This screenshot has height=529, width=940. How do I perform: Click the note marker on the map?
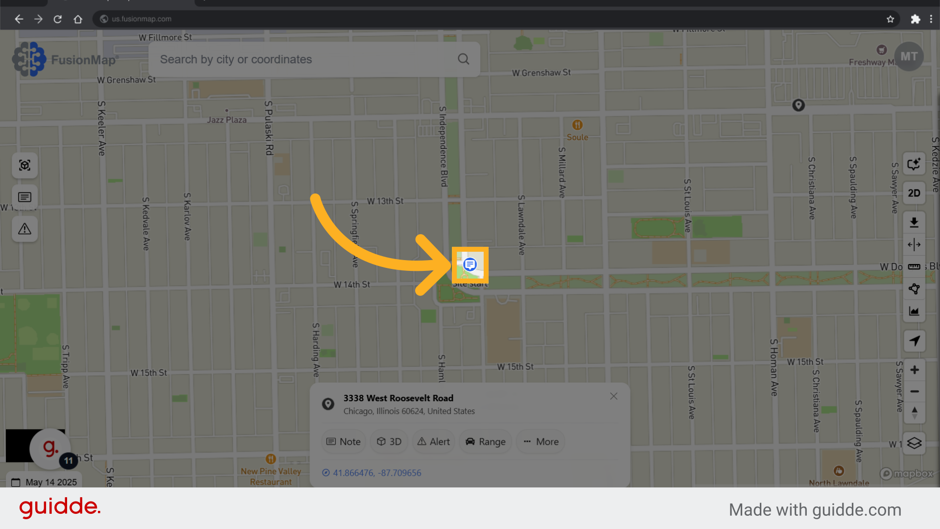[470, 264]
